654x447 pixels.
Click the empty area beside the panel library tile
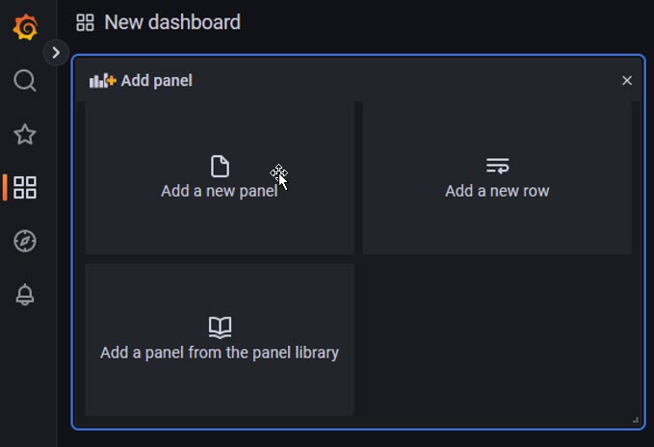pos(497,339)
